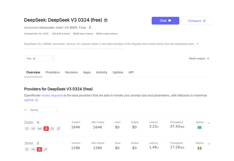Click the 'Created Mar 24, 2025' text
Viewport: 234px width, 161px height.
click(x=36, y=34)
